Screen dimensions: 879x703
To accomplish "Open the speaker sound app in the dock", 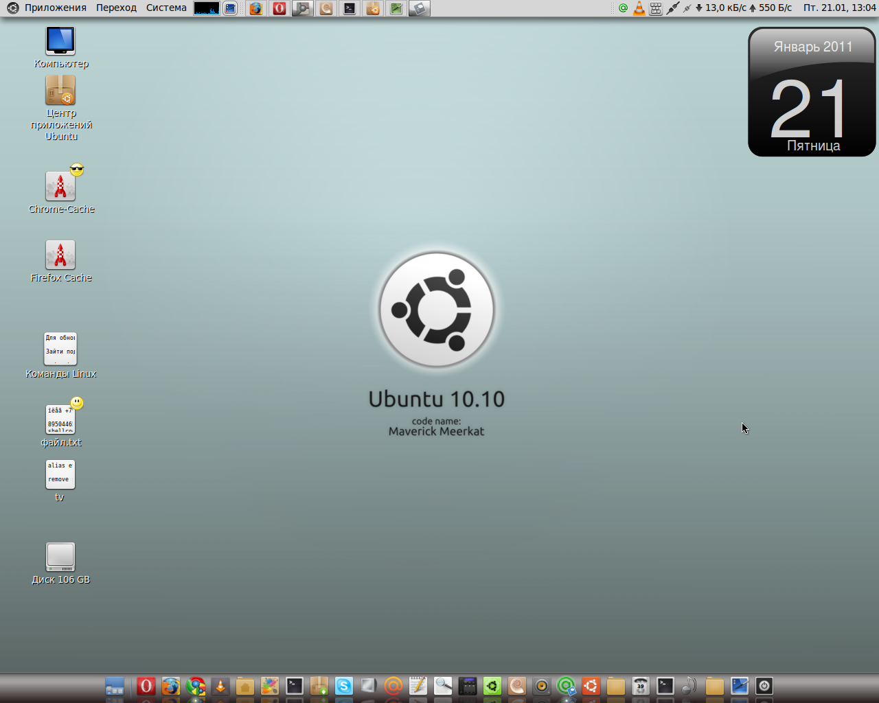I will coord(542,686).
